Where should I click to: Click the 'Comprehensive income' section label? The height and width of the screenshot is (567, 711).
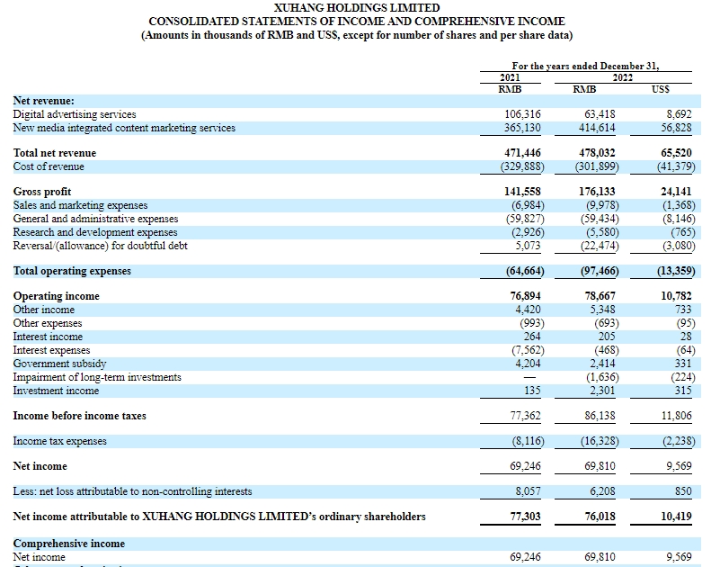(x=69, y=544)
